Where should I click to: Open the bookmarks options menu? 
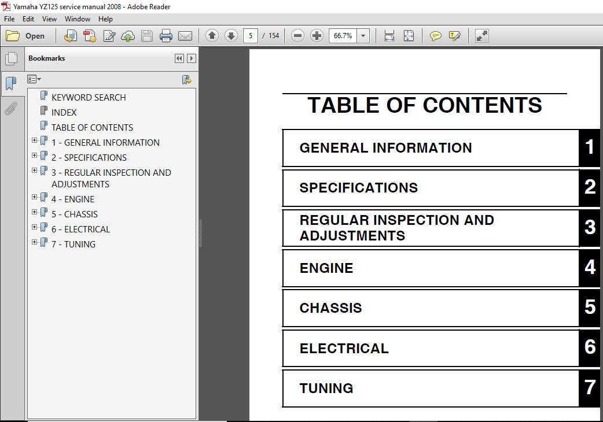(34, 79)
